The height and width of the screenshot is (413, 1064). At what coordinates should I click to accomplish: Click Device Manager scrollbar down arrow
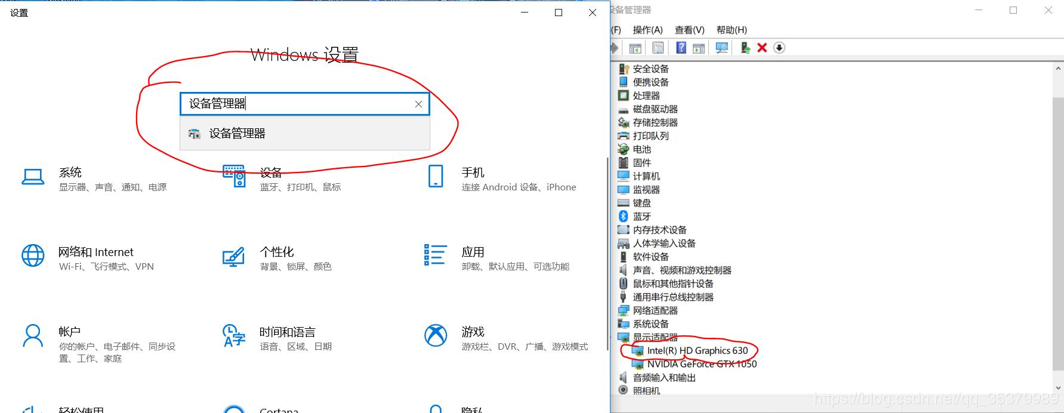pyautogui.click(x=1058, y=389)
